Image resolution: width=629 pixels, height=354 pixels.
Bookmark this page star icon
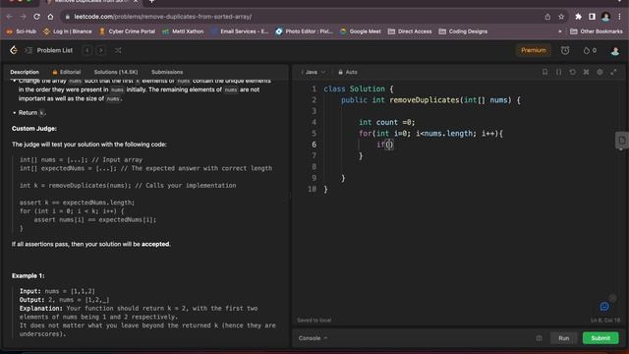click(561, 17)
